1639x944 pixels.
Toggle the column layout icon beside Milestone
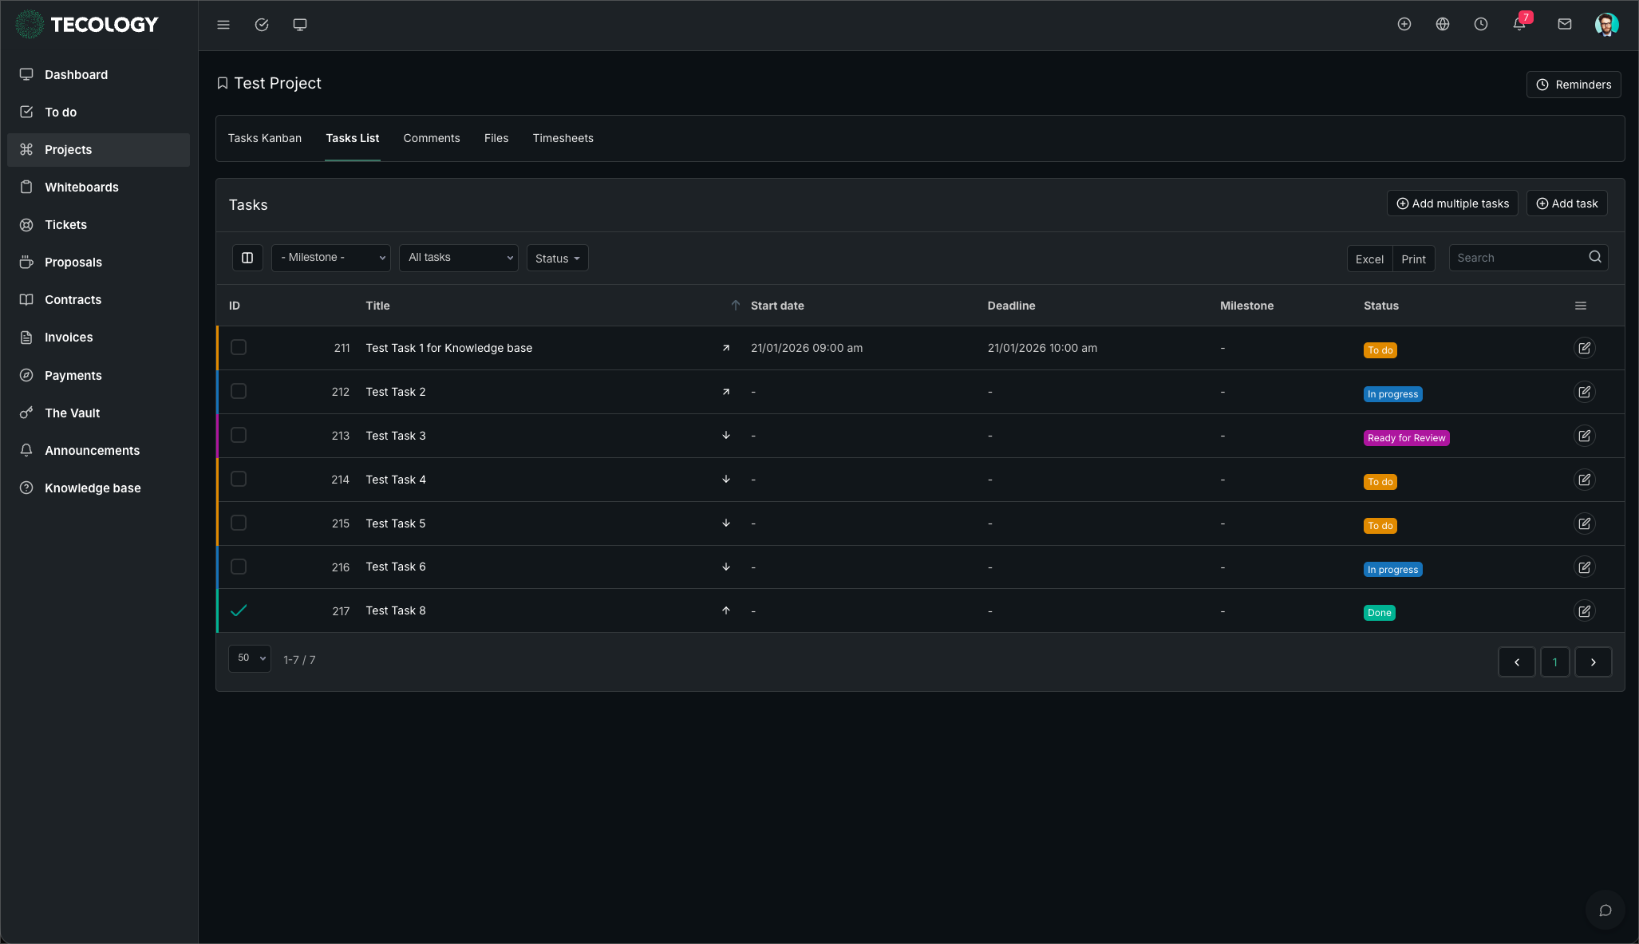click(247, 258)
